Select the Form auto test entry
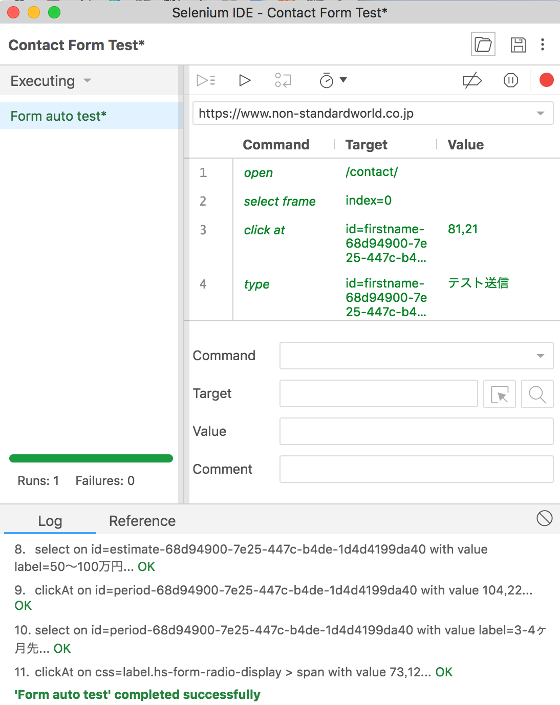Screen dimensions: 560x705 [x=92, y=116]
